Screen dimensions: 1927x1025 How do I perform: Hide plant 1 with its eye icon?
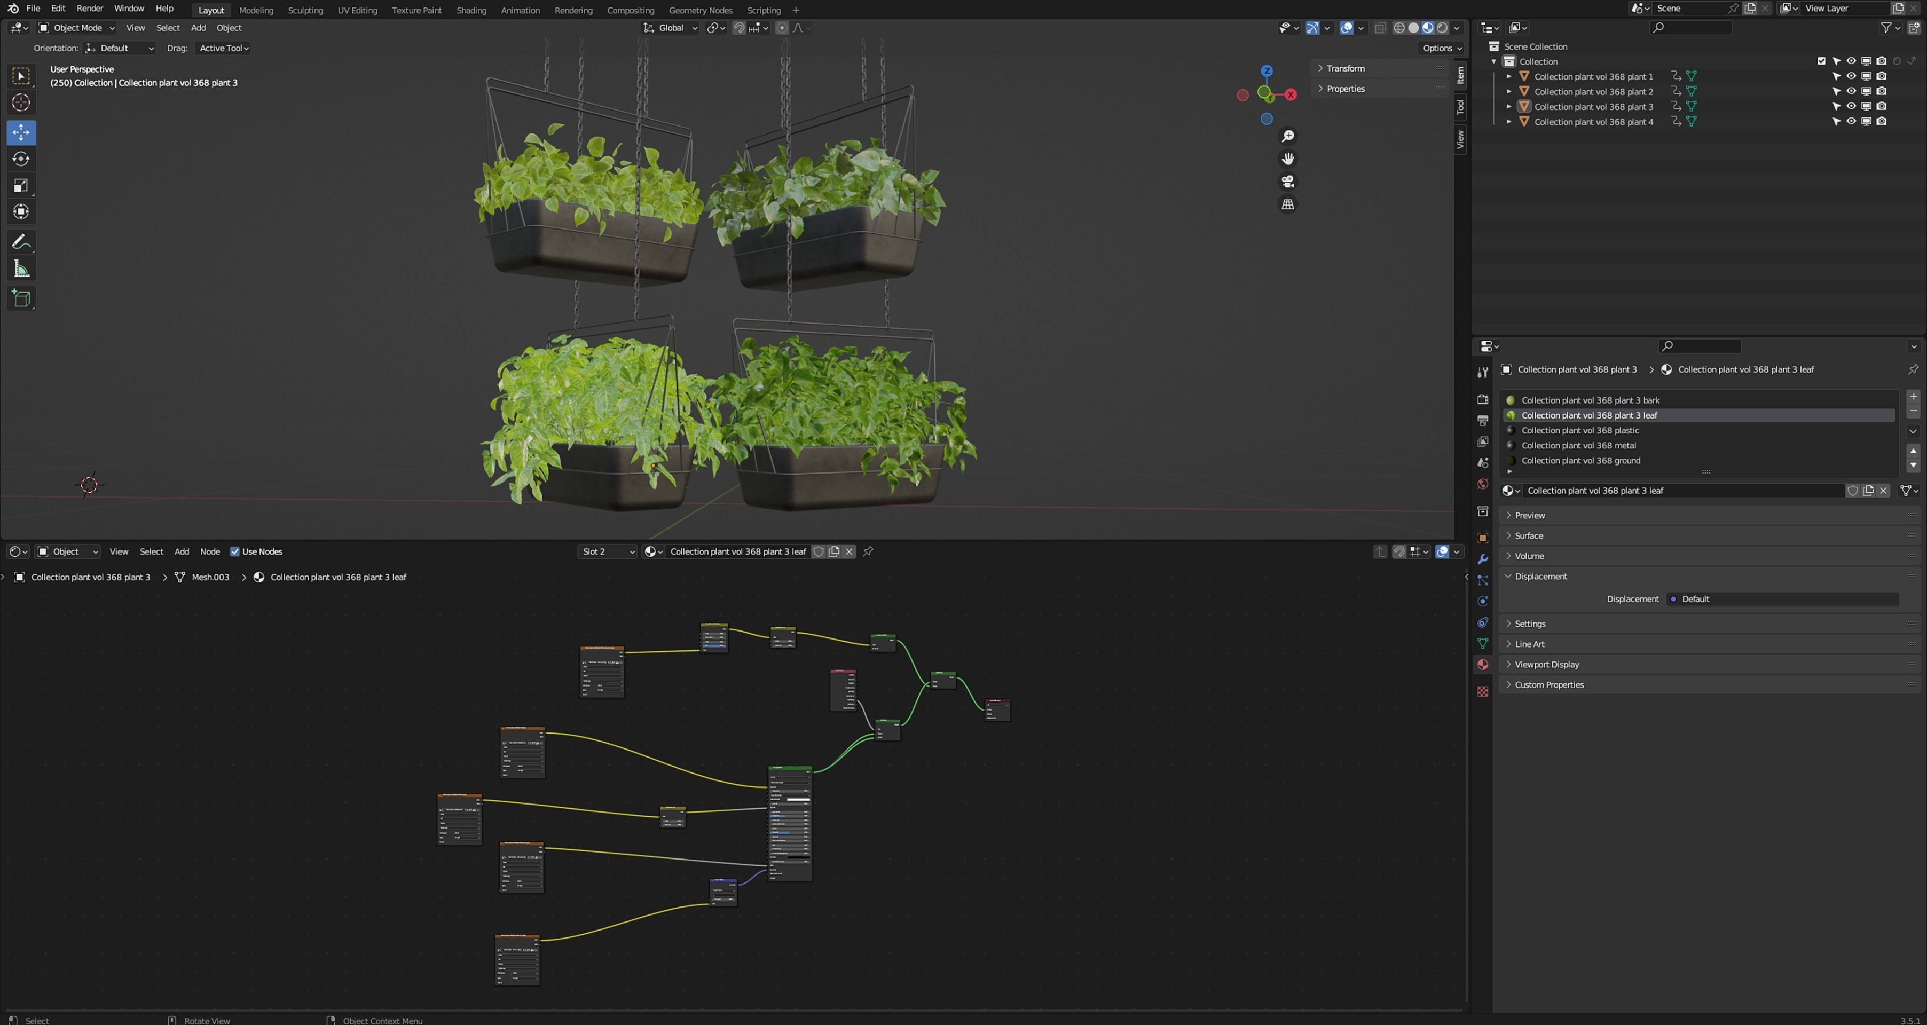[1851, 76]
